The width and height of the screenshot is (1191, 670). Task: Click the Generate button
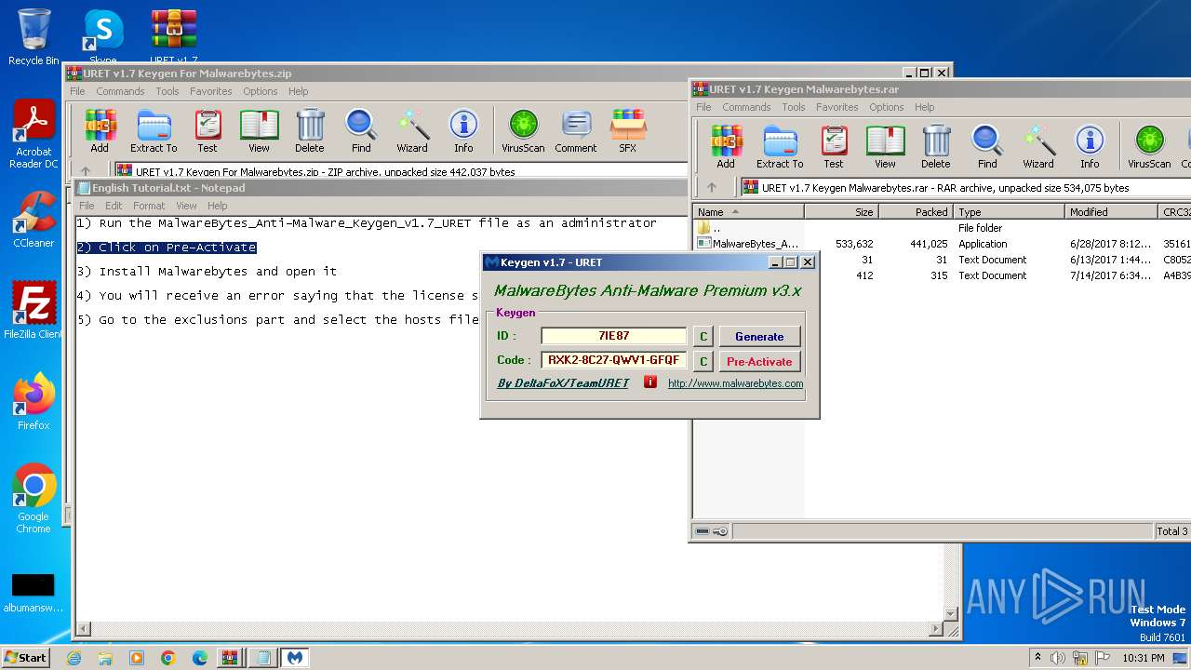pyautogui.click(x=759, y=336)
